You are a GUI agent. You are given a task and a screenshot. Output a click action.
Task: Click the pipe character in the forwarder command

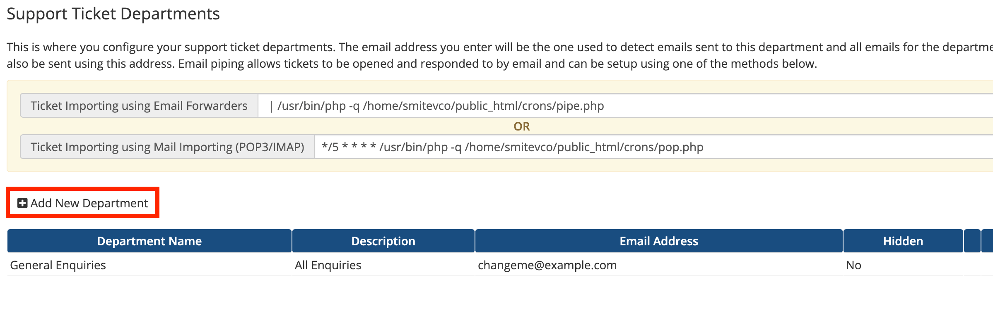271,106
